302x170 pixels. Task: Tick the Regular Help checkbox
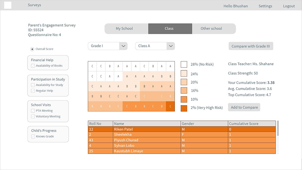click(33, 91)
